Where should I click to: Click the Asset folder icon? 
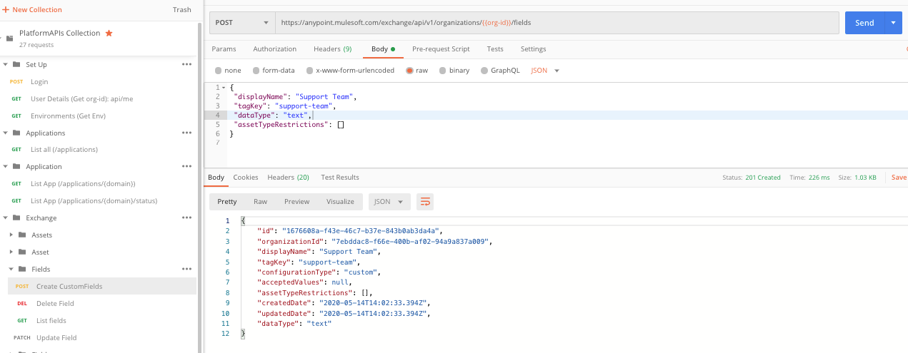[22, 252]
